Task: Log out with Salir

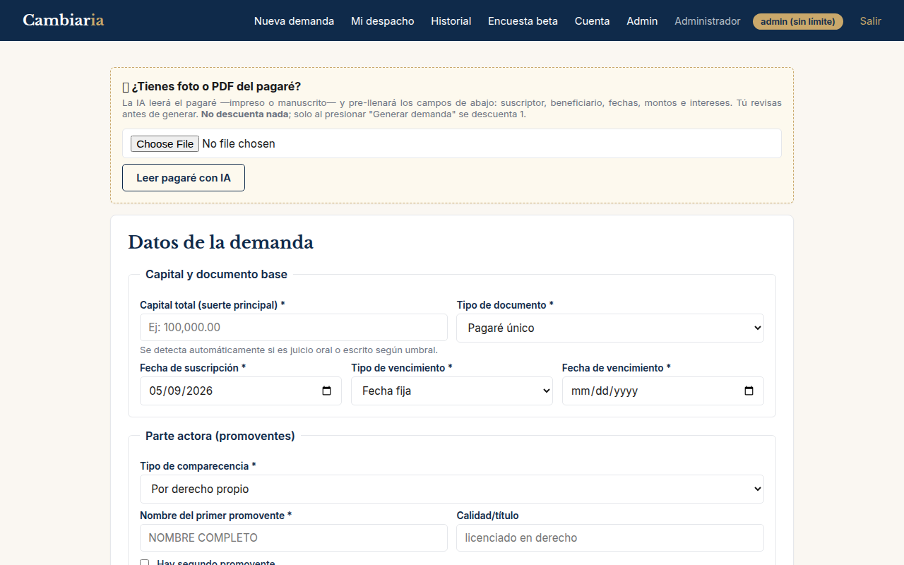Action: click(870, 21)
